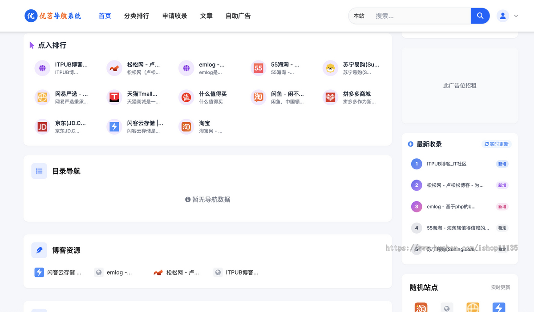Click the 随机站点 heading
534x312 pixels.
(424, 288)
